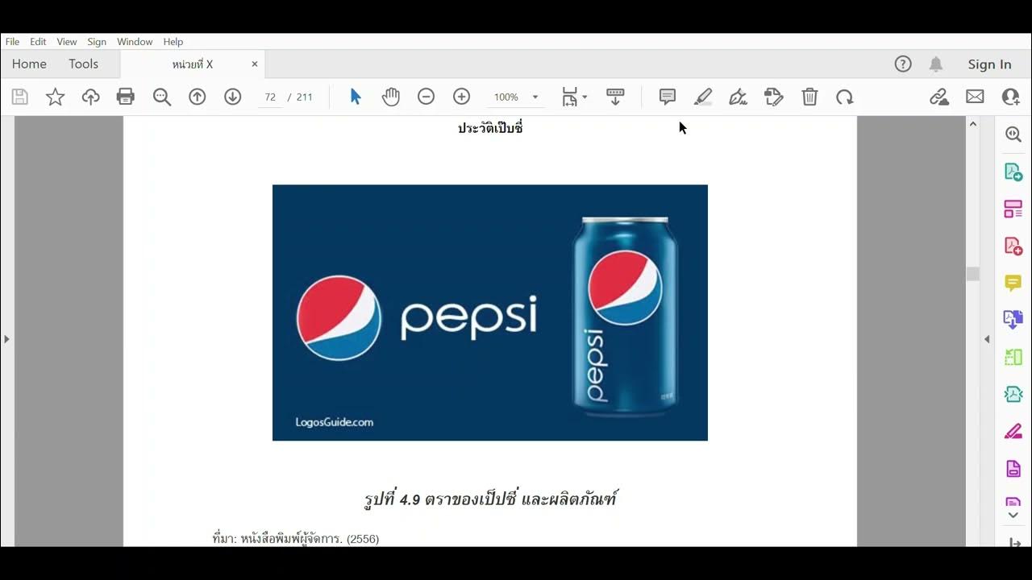Switch to the Home tab

[x=29, y=64]
